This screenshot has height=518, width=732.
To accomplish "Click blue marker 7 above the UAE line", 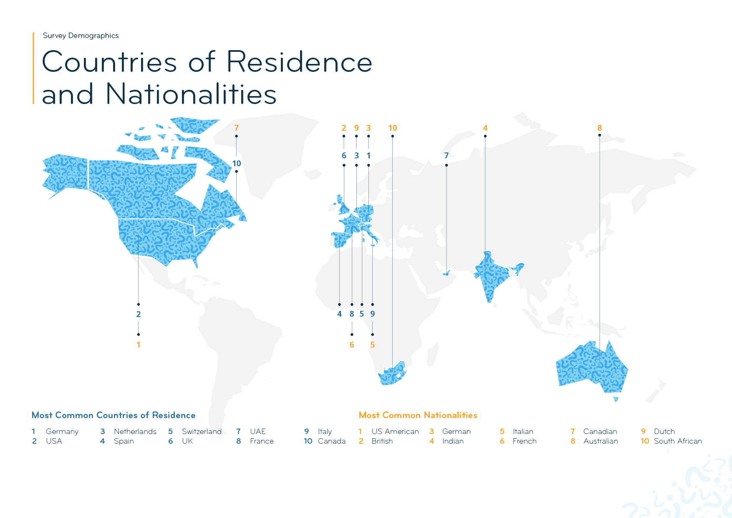I will point(446,156).
